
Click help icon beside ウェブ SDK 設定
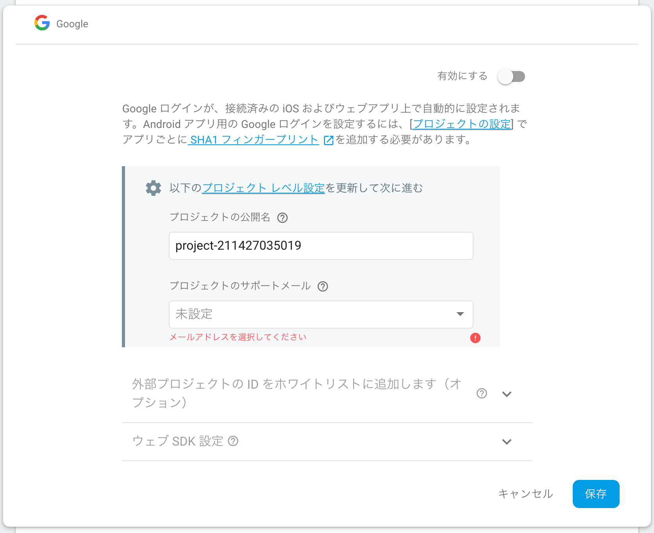[233, 441]
